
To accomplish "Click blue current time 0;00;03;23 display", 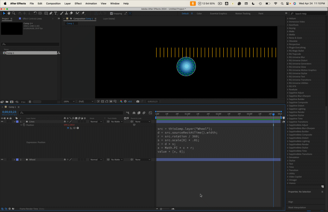I will click(x=9, y=112).
